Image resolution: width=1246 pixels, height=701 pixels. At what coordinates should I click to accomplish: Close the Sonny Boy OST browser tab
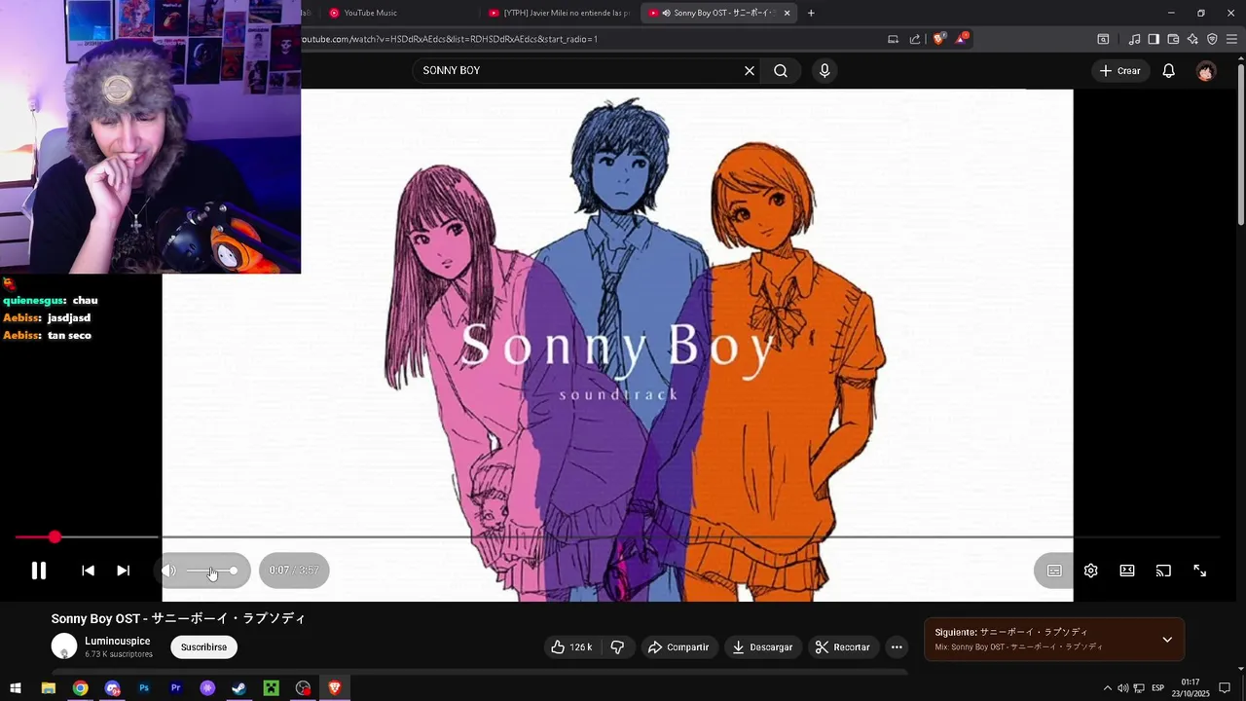[x=787, y=13]
